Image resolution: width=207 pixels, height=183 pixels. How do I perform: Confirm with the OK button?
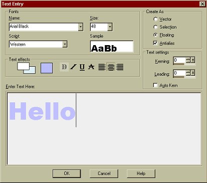pos(67,173)
